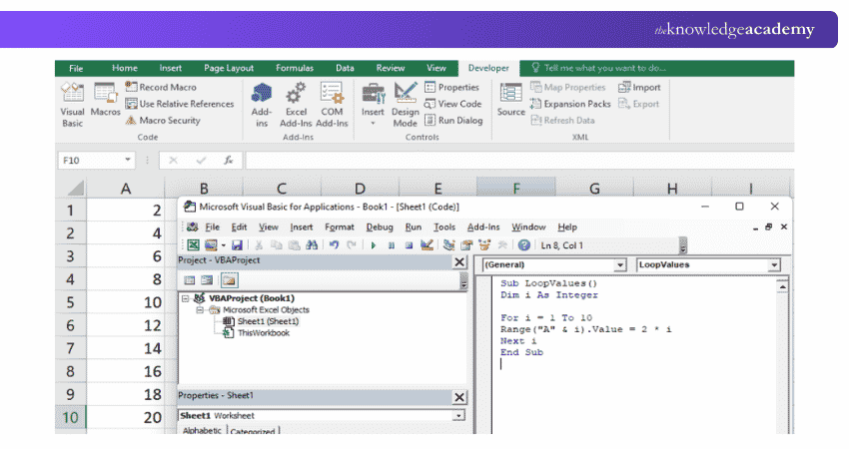Click Import in the XML group
Image resolution: width=849 pixels, height=449 pixels.
point(639,87)
